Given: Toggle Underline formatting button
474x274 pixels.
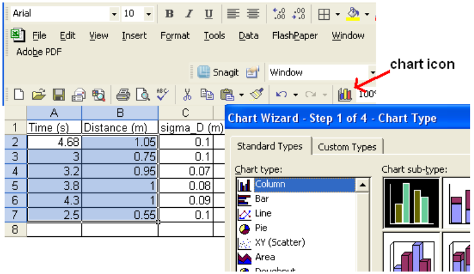Looking at the screenshot, I should [209, 14].
